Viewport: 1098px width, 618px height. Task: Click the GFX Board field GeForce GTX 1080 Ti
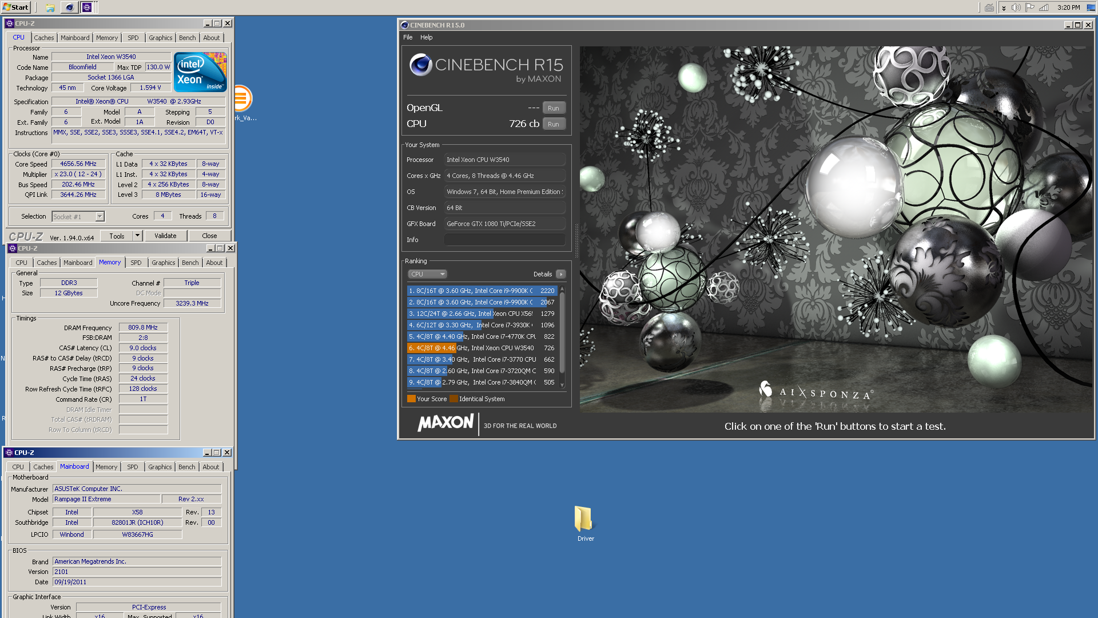(x=504, y=224)
